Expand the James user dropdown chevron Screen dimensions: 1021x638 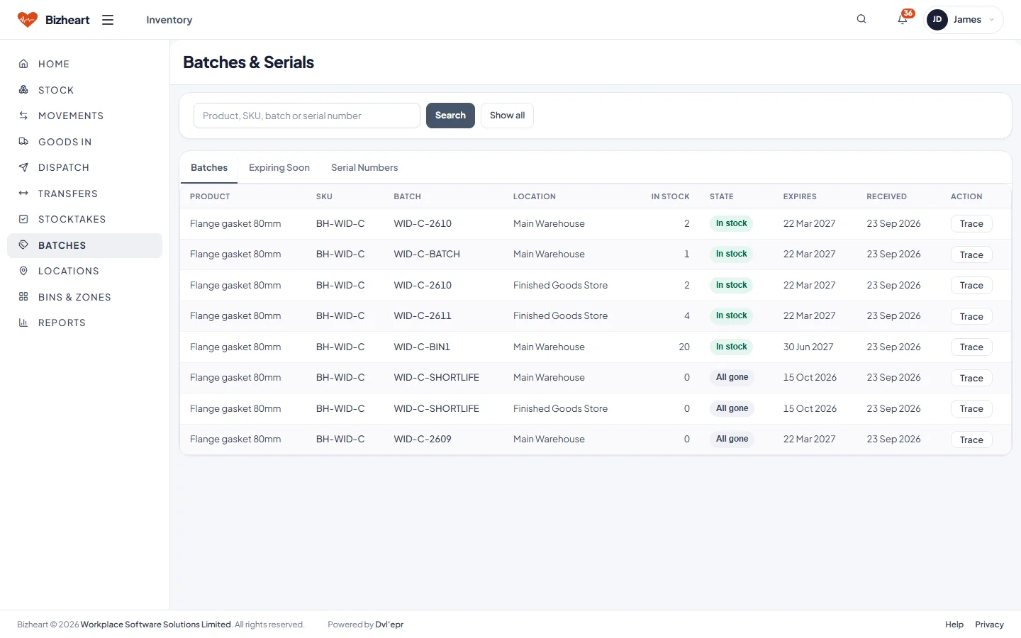[991, 20]
